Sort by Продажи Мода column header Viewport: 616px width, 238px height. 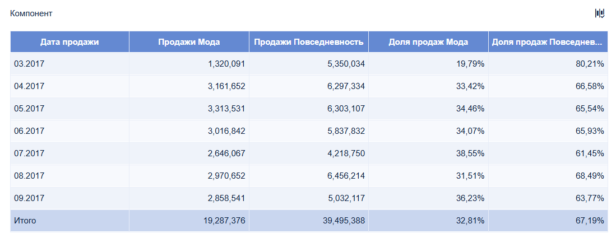[189, 42]
